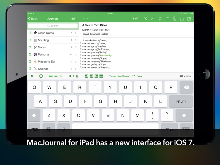The image size is (220, 165).
Task: Open entry info with the i icon
Action: click(145, 19)
